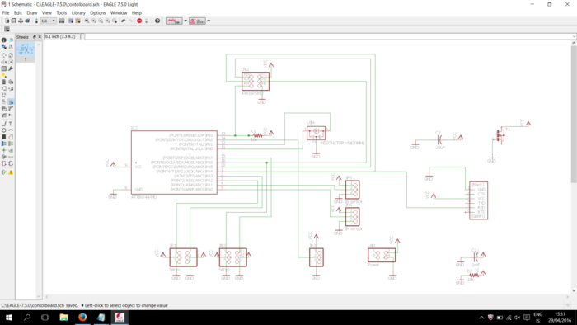The image size is (577, 325).
Task: Click the Design Link toolbar button
Action: coord(174,21)
